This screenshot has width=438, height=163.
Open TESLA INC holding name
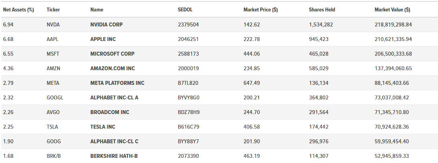(x=103, y=127)
